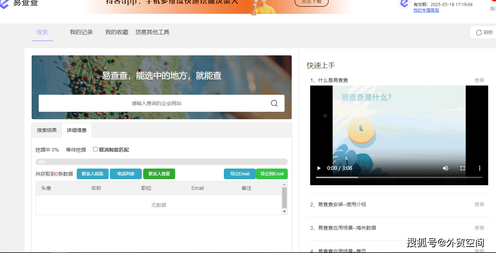Toggle the 取消智能匹配 checkbox
Image resolution: width=496 pixels, height=253 pixels.
tap(95, 149)
